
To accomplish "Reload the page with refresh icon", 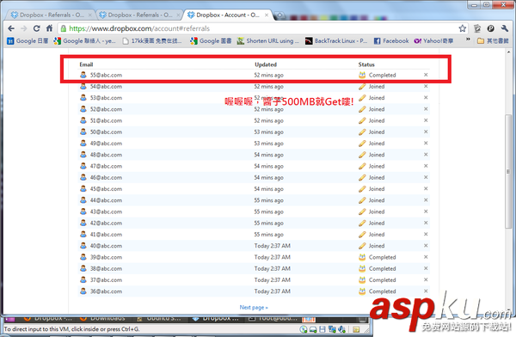I will tap(36, 28).
